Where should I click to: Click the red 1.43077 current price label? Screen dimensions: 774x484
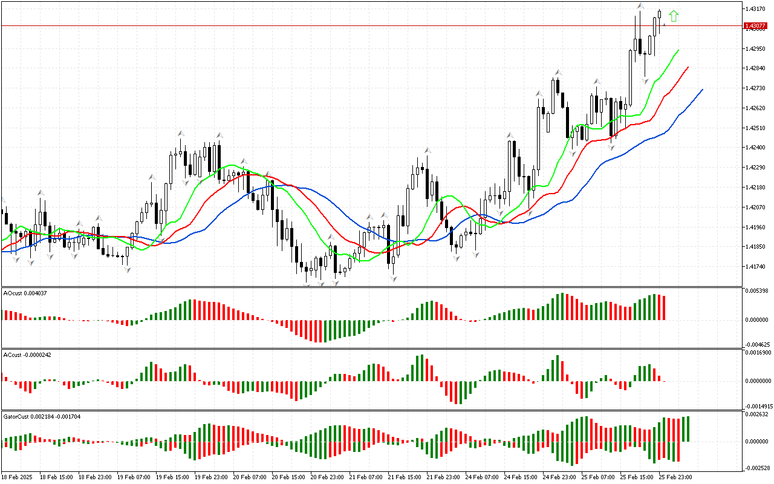[756, 25]
